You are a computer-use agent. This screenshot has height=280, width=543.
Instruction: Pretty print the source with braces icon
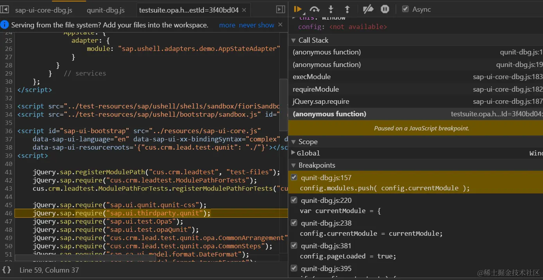point(6,270)
